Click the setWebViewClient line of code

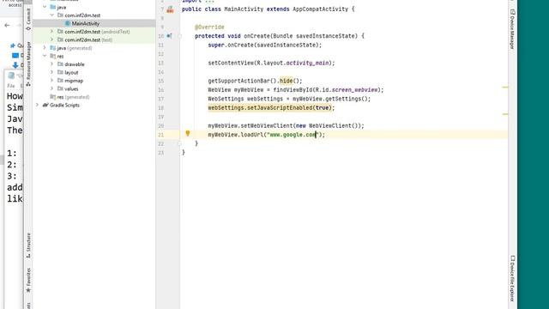tap(286, 126)
